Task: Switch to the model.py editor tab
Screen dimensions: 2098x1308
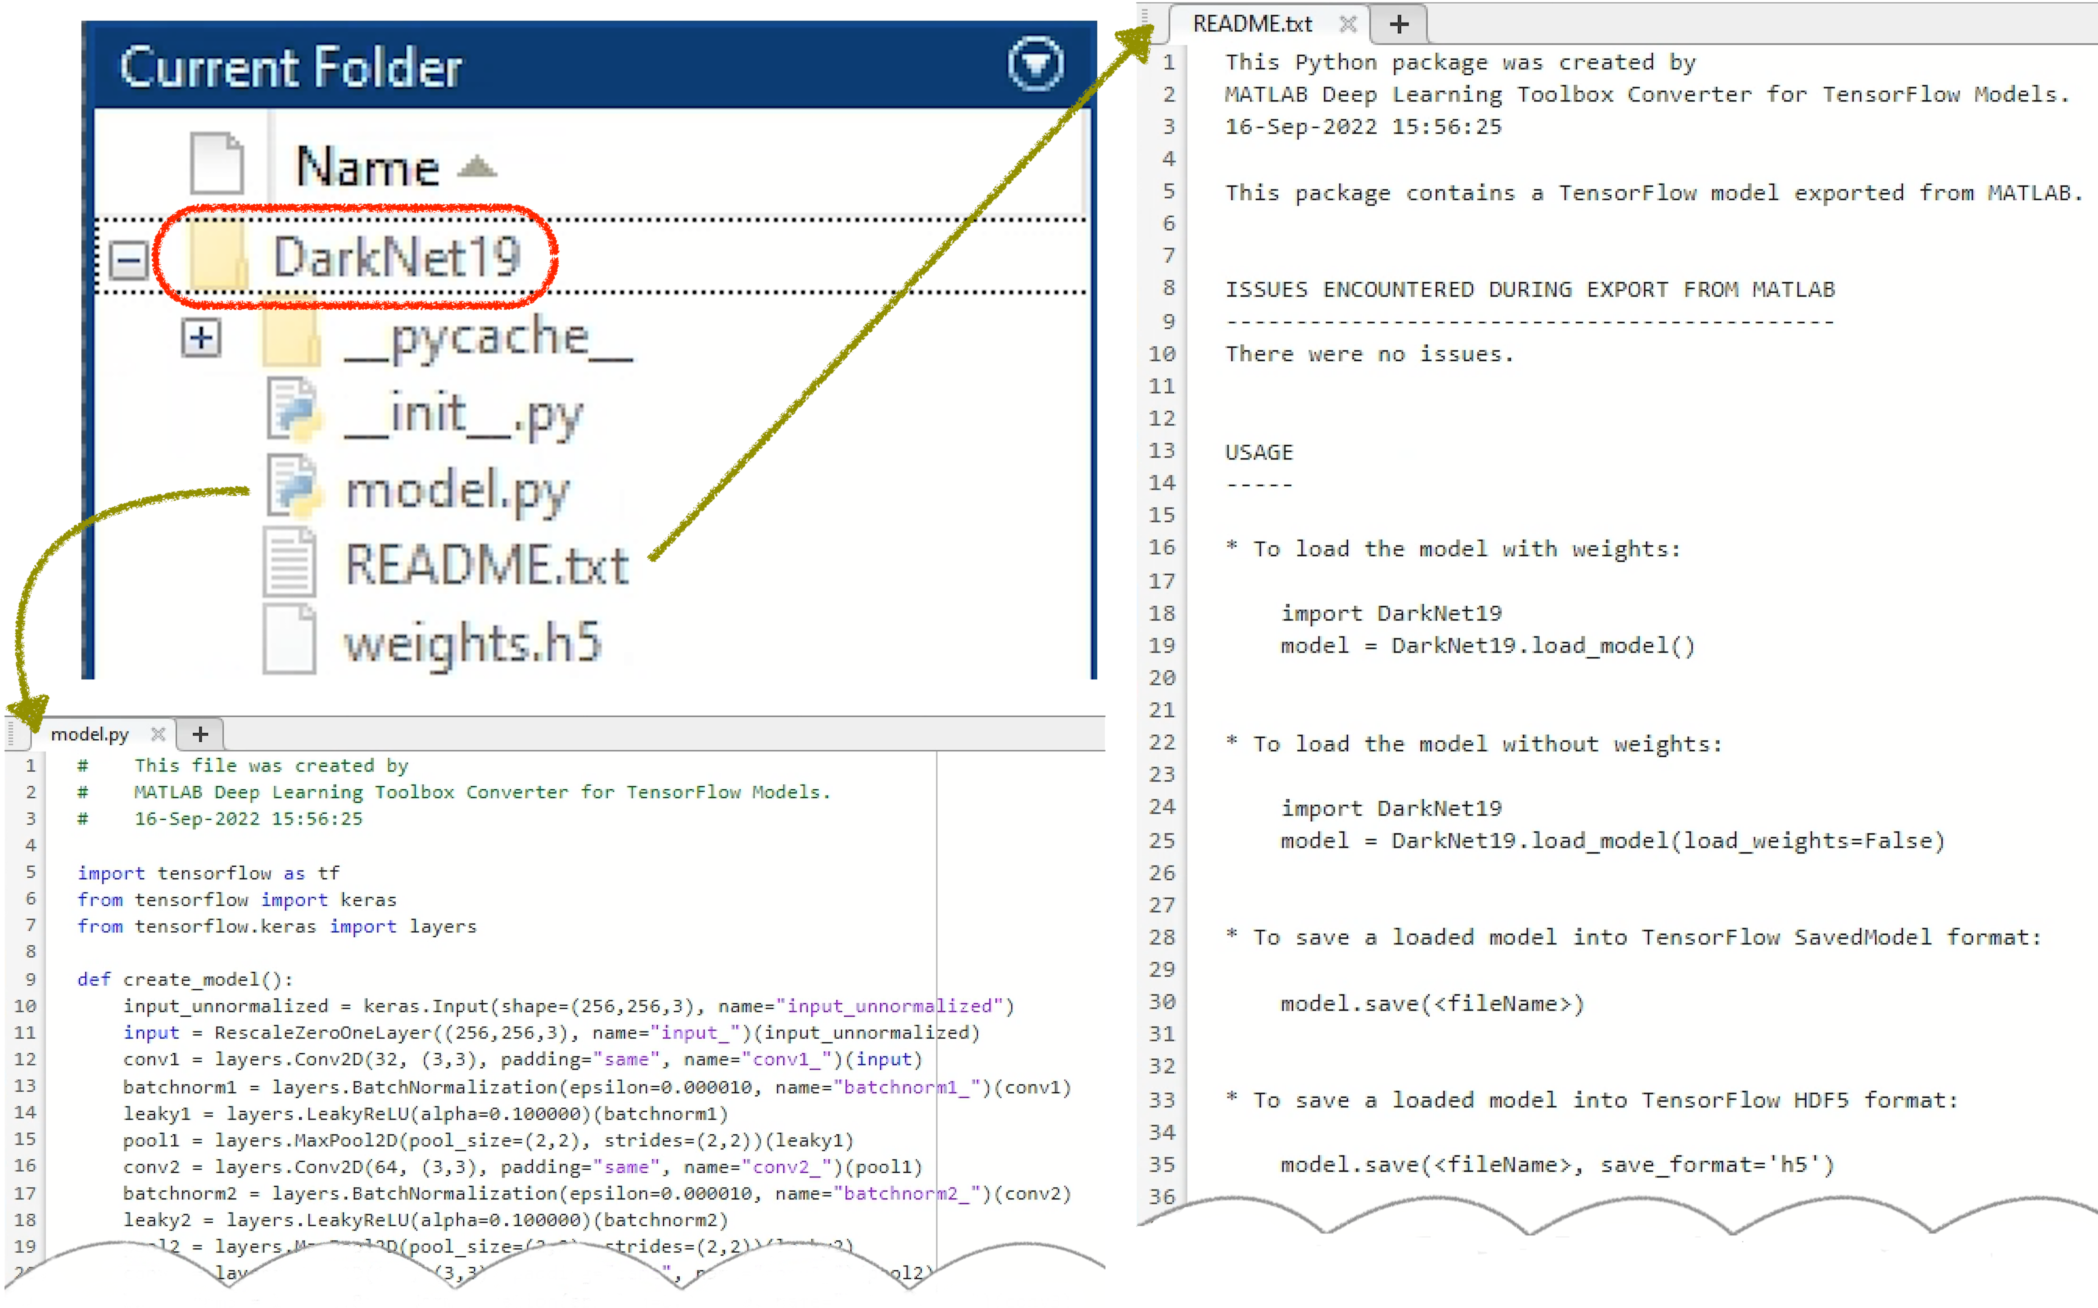Action: (89, 734)
